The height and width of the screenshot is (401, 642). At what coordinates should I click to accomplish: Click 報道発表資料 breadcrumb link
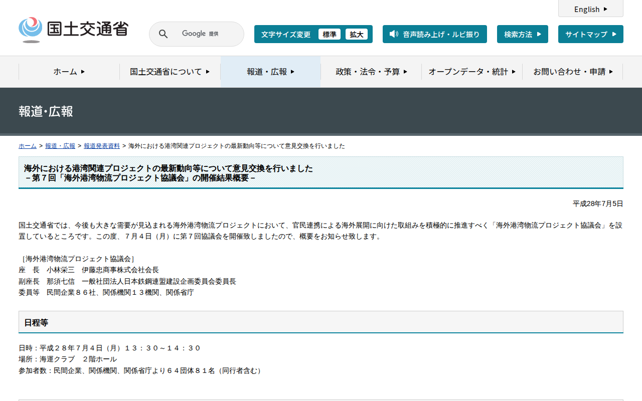click(x=102, y=146)
